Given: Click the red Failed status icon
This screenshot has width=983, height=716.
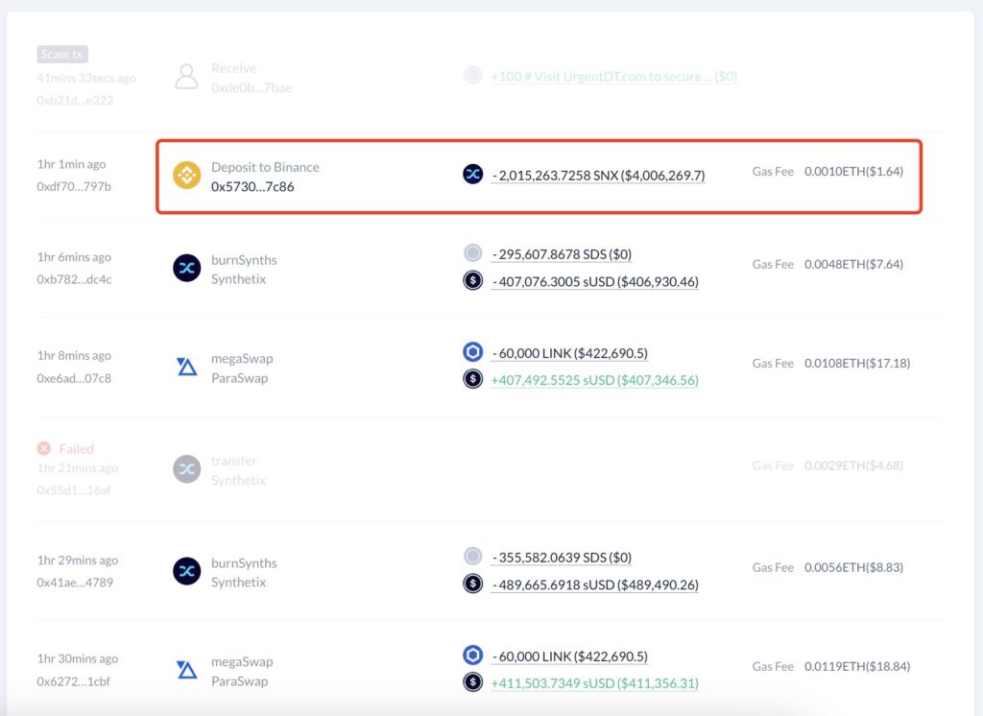Looking at the screenshot, I should (x=43, y=448).
